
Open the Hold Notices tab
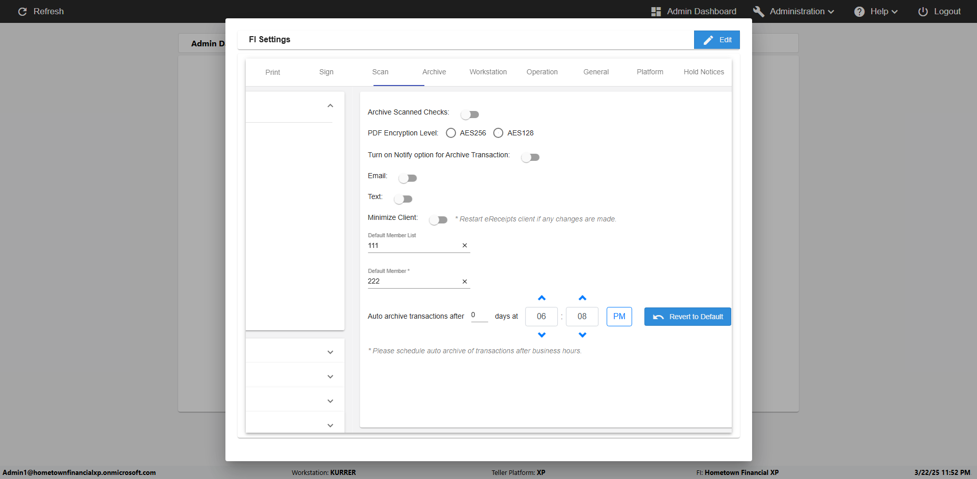pos(703,72)
